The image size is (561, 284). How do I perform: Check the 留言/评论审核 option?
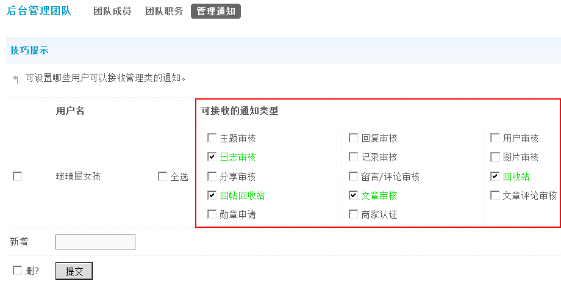click(x=354, y=177)
